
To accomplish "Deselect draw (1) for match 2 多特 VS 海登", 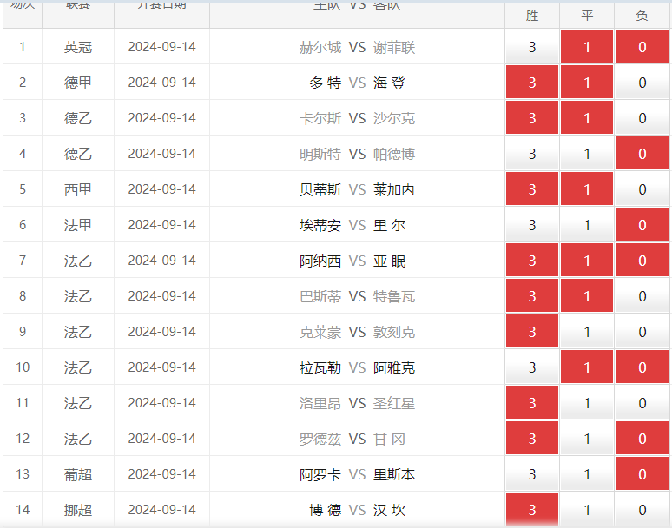I will click(x=587, y=82).
